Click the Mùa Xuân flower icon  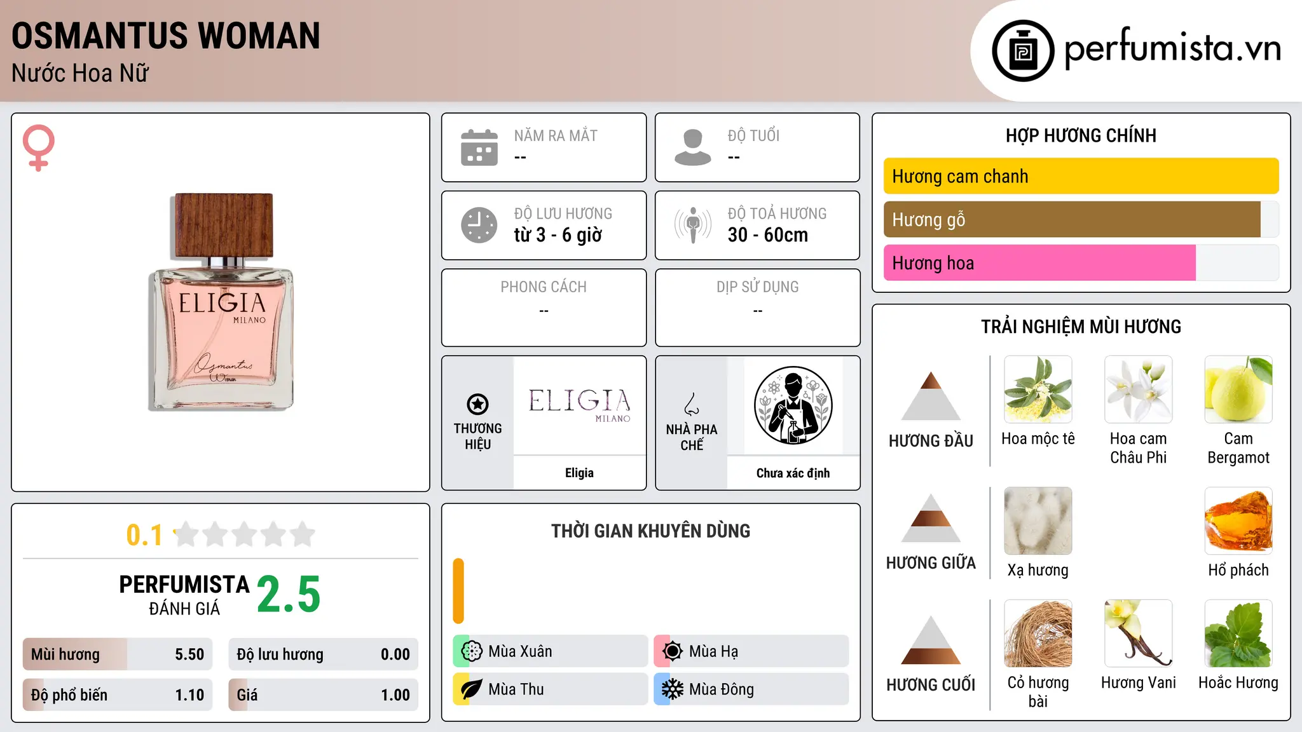coord(472,651)
